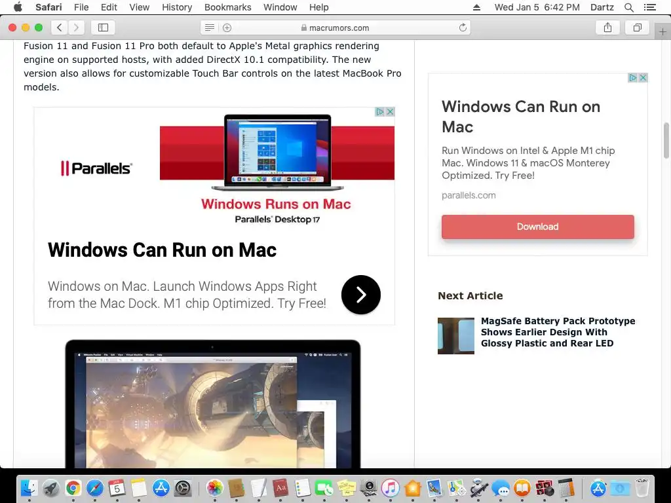Open Reader view from address bar
Screen dimensions: 671x503
click(209, 28)
